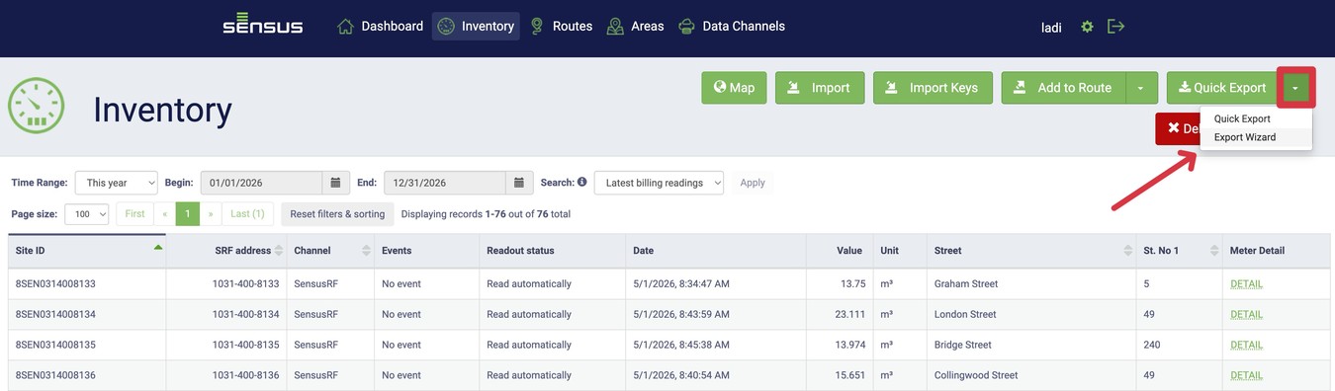This screenshot has height=391, width=1335.
Task: Select page 1
Action: [188, 214]
